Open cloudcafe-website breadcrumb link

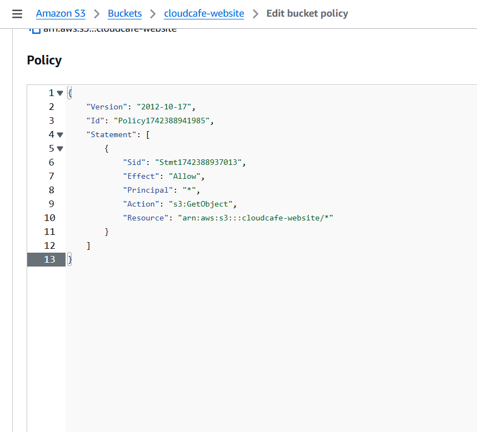coord(204,13)
